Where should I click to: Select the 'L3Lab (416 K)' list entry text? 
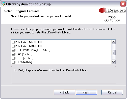[23, 62]
